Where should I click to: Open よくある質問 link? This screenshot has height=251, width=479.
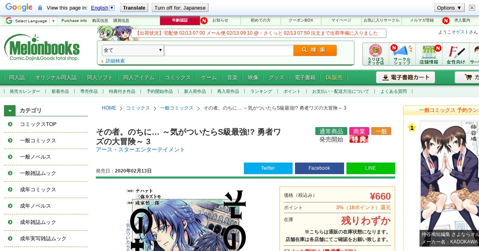(x=394, y=91)
